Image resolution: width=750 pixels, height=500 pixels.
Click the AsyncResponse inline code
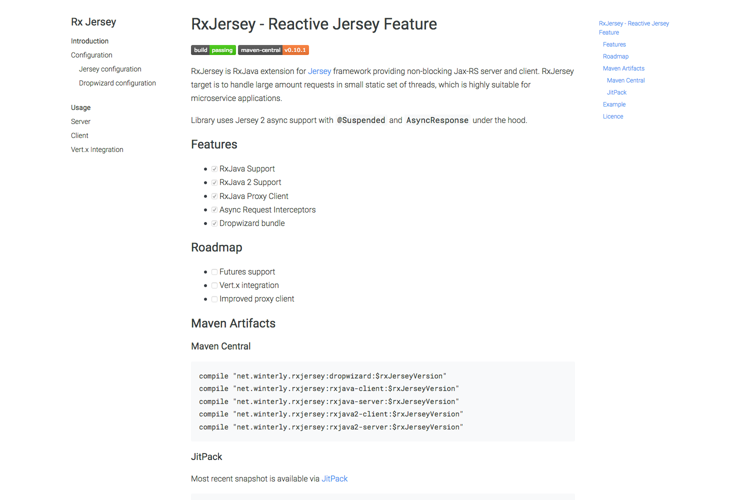tap(437, 120)
